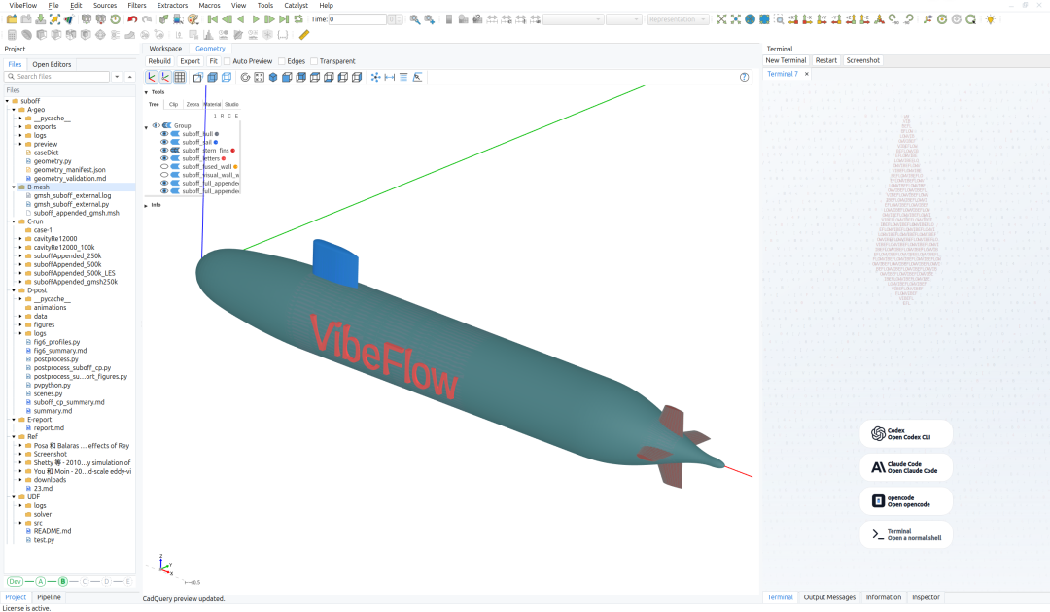Open Claude Code from the launcher card
This screenshot has height=612, width=1050.
coord(906,467)
